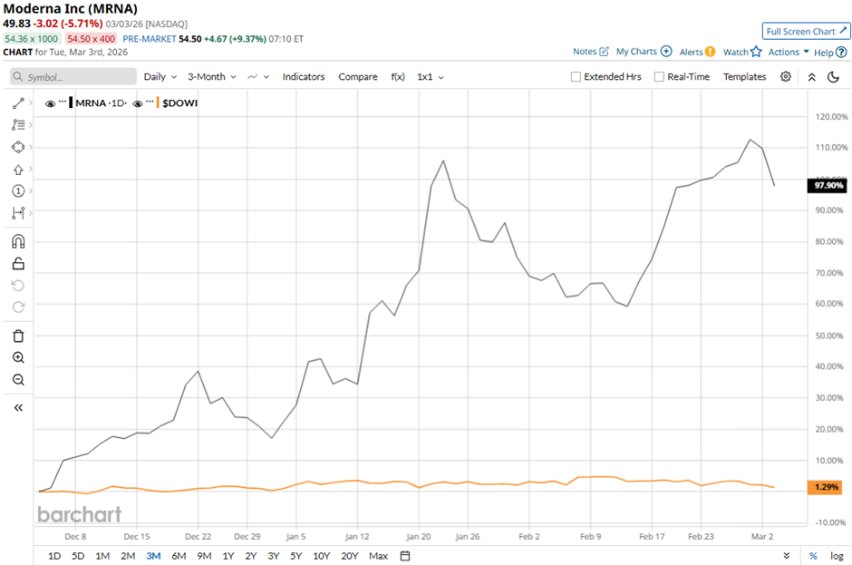The height and width of the screenshot is (565, 852).
Task: Open the Help question mark icon
Action: click(x=841, y=53)
